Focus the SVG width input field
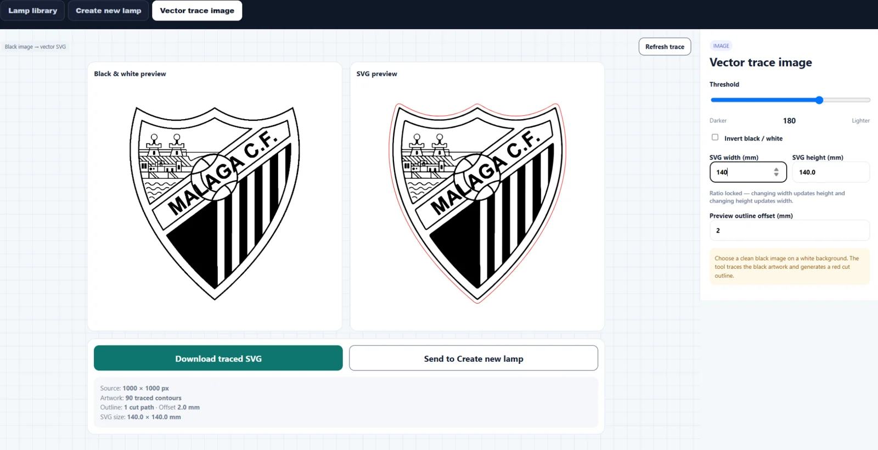878x450 pixels. [748, 172]
